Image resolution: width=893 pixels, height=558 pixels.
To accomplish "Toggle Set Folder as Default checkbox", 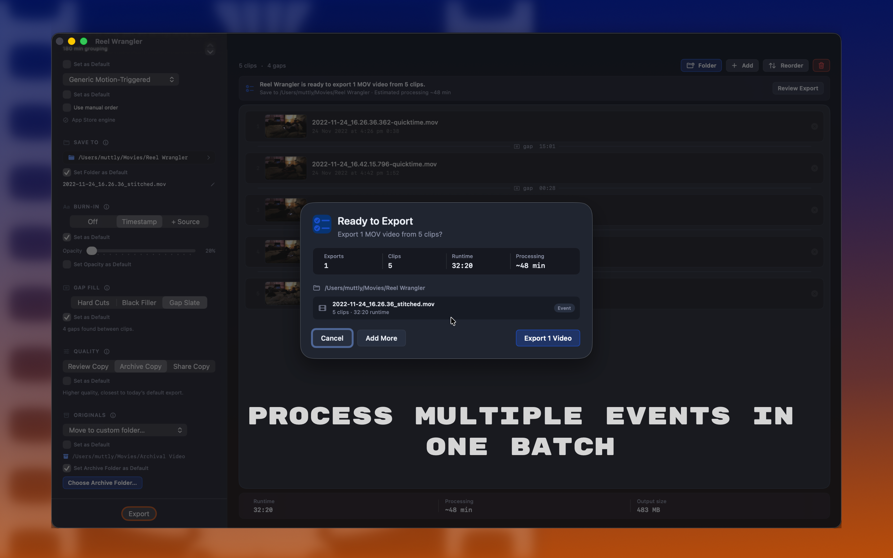I will [x=67, y=172].
